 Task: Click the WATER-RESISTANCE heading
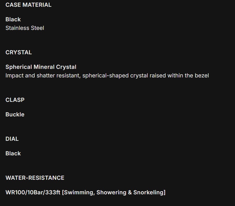point(35,178)
